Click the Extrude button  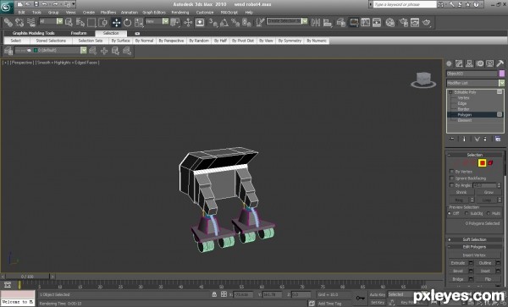pyautogui.click(x=458, y=263)
